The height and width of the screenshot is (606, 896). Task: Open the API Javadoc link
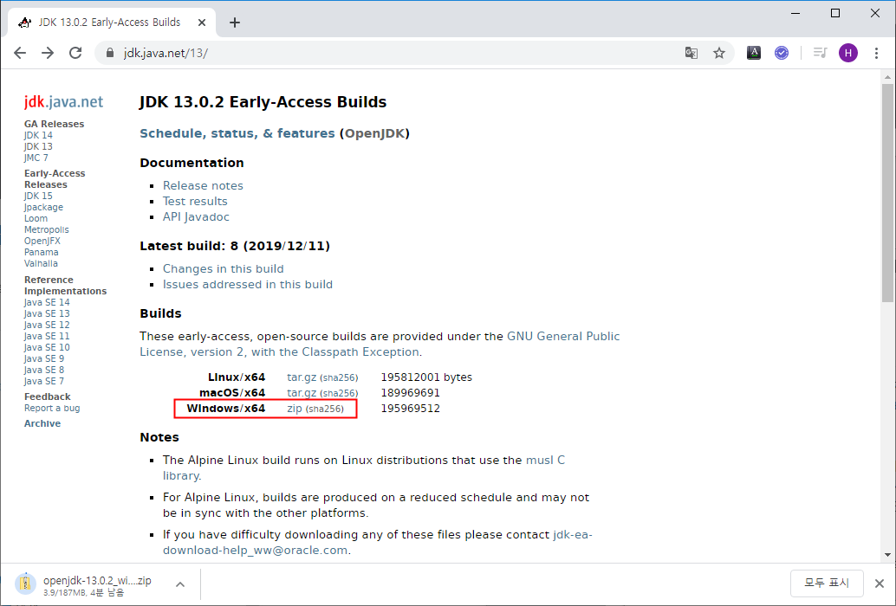[196, 216]
